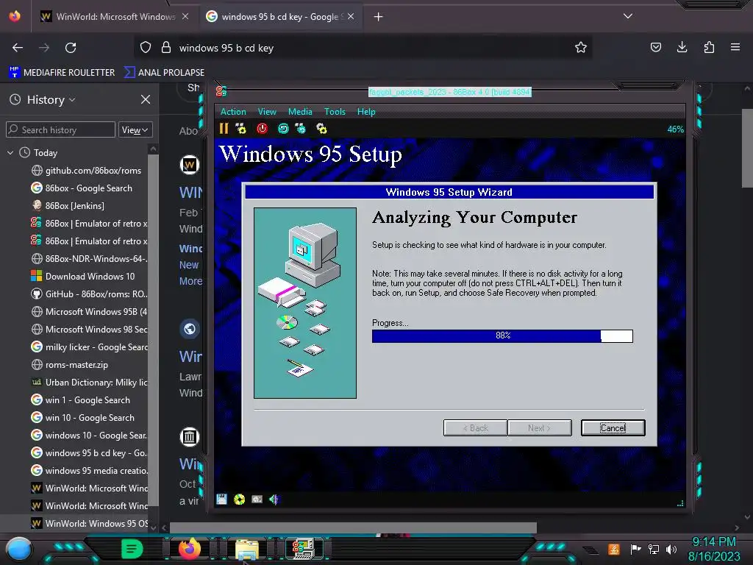Click the greyed Next button in Setup Wizard

pos(539,427)
